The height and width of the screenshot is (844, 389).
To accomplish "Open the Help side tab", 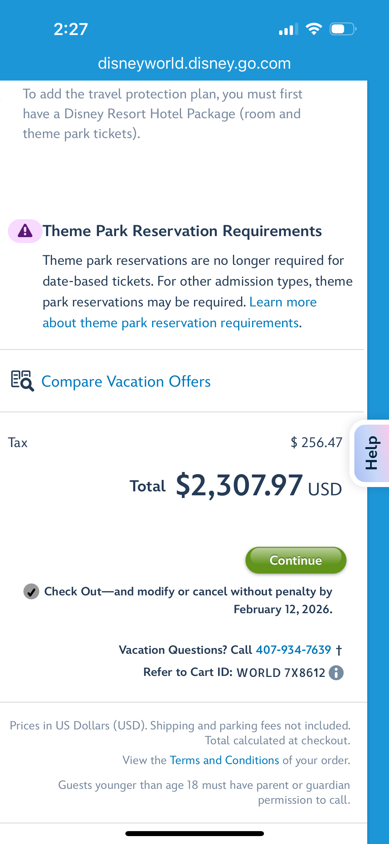I will 371,453.
